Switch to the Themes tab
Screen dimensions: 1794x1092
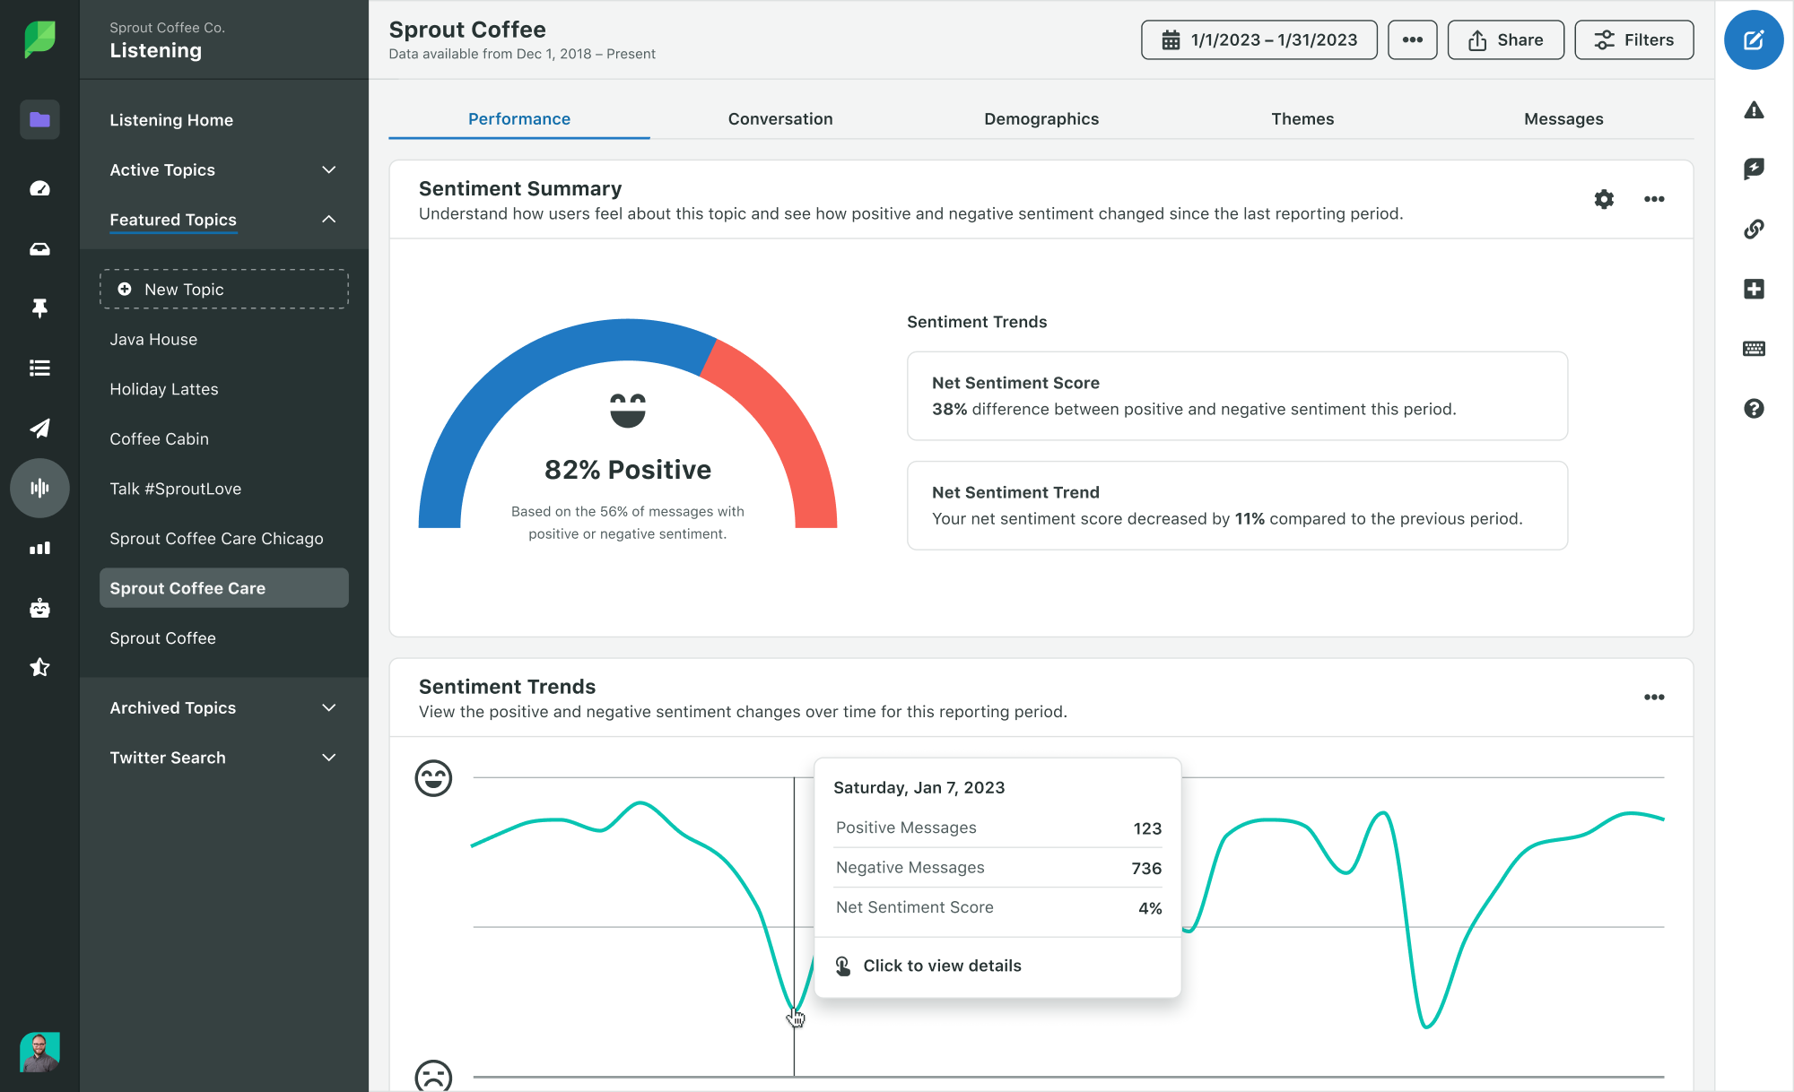1302,117
